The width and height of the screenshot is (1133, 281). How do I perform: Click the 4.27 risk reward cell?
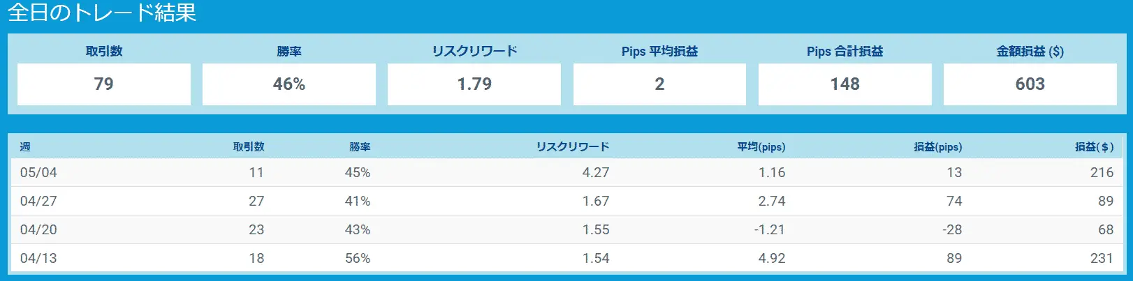(596, 172)
